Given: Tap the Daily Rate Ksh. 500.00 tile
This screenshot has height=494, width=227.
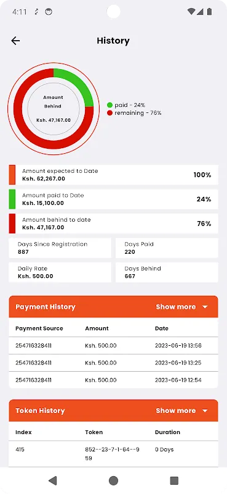Looking at the screenshot, I should tap(60, 272).
